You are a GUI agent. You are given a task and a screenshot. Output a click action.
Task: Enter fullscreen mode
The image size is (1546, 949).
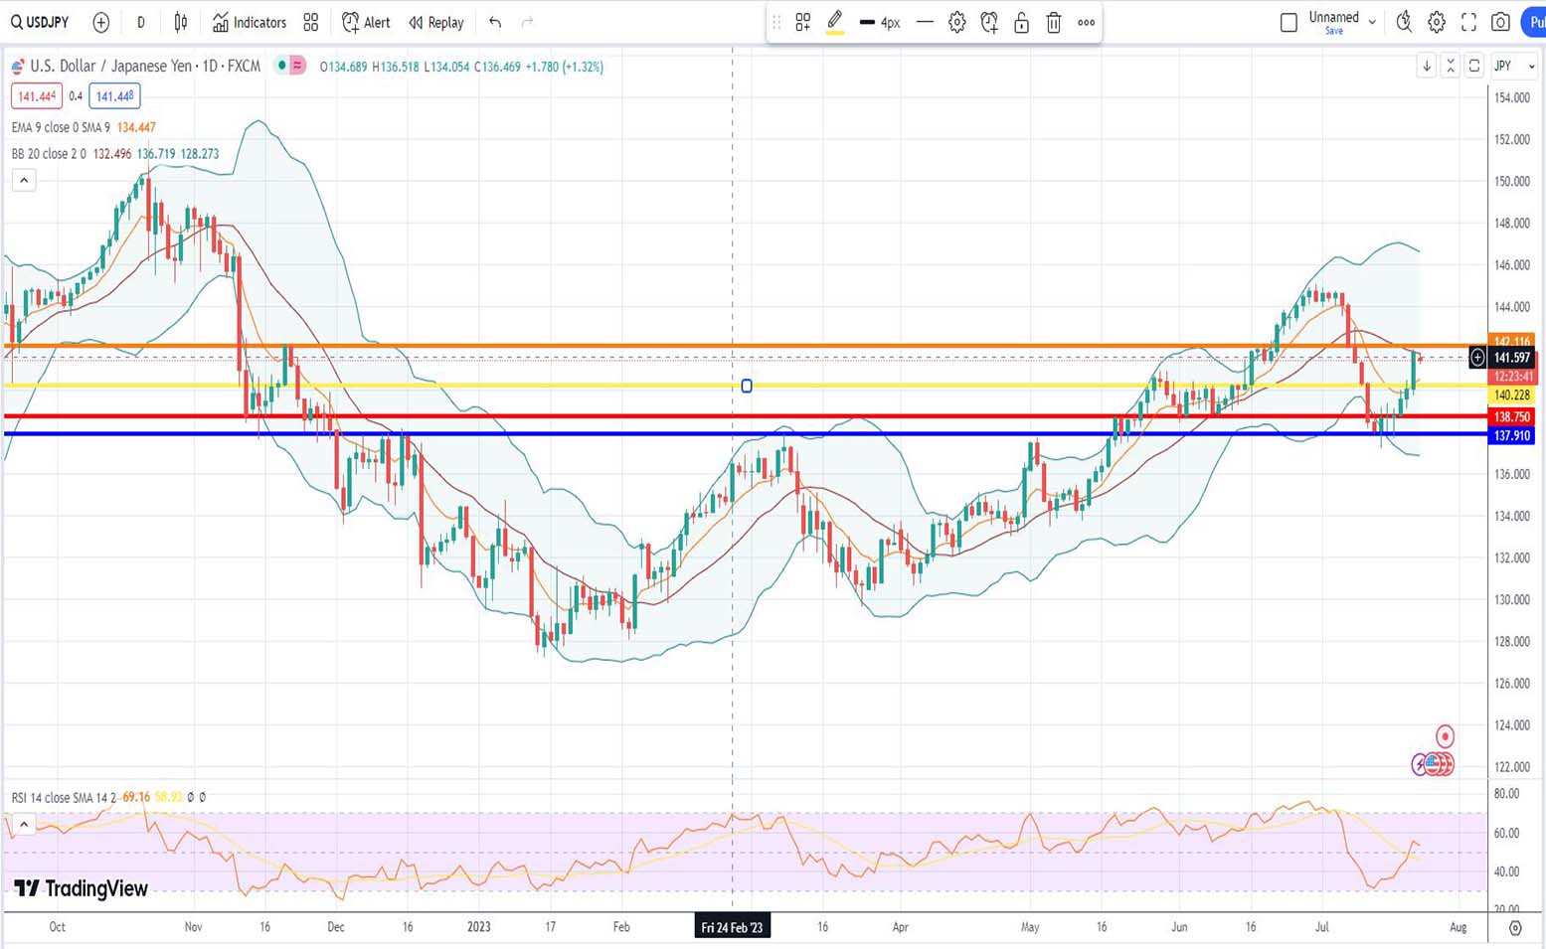1468,22
